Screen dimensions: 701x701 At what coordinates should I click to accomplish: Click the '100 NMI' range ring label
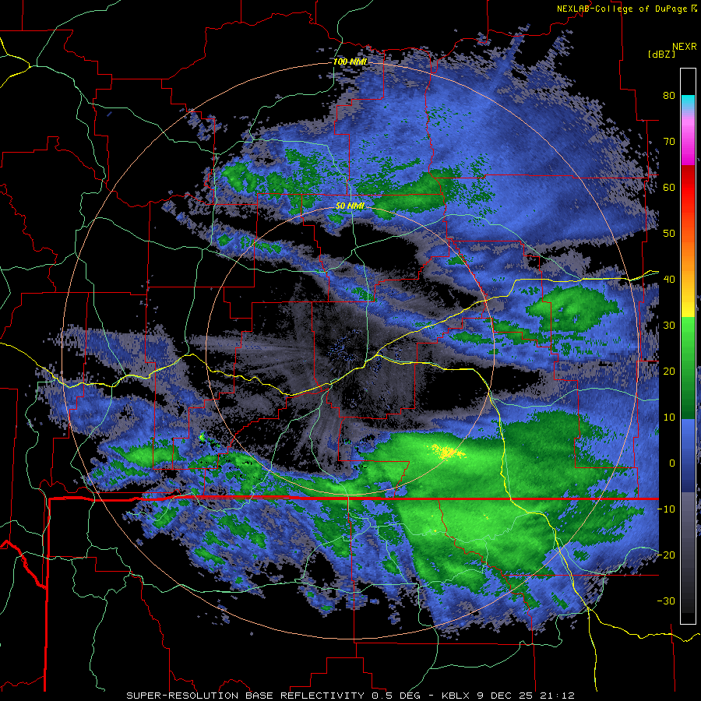tap(350, 62)
